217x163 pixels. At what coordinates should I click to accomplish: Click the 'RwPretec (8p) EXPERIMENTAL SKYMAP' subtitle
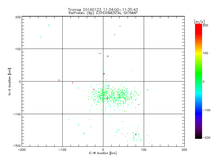[103, 13]
